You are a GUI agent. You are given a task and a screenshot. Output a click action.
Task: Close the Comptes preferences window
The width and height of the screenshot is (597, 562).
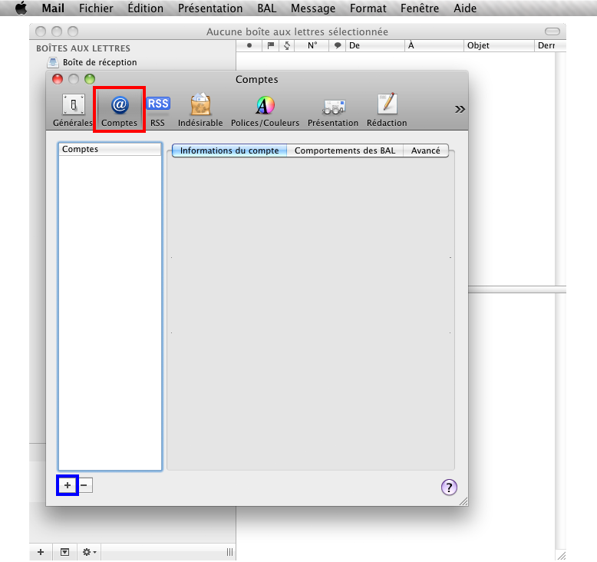point(58,79)
